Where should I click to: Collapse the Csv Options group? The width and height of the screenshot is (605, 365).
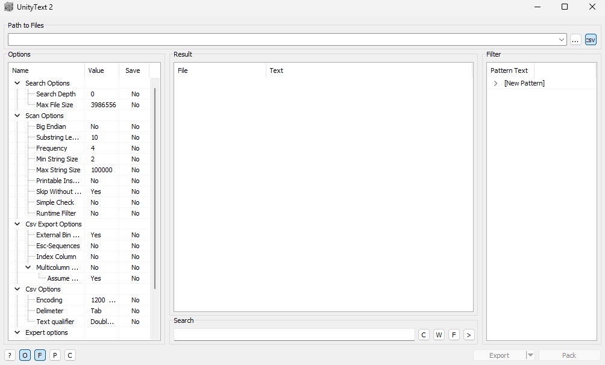17,289
